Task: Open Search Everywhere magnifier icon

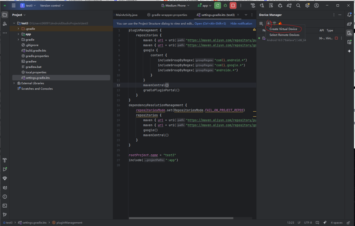Action: pos(298,5)
